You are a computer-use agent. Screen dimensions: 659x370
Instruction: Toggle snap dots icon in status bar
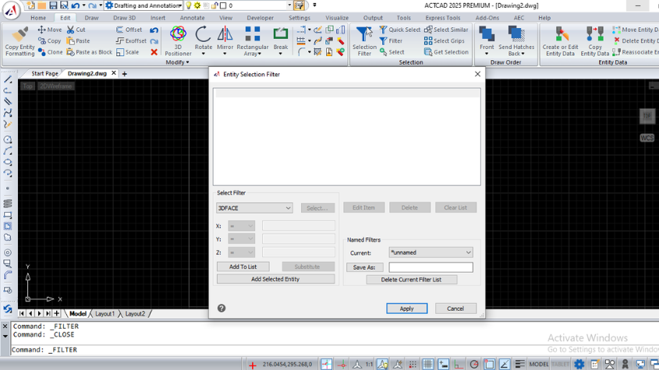[x=413, y=364]
